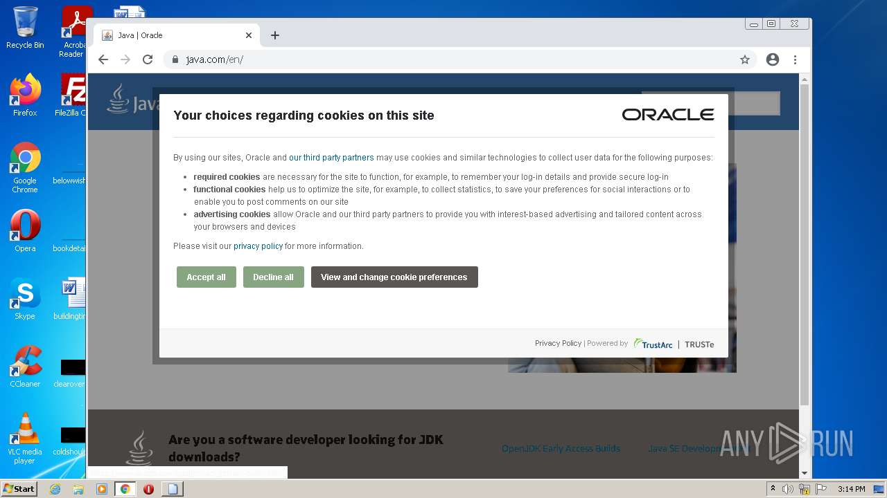Screen dimensions: 887x498
Task: Launch Internet Explorer from taskbar
Action: point(55,489)
